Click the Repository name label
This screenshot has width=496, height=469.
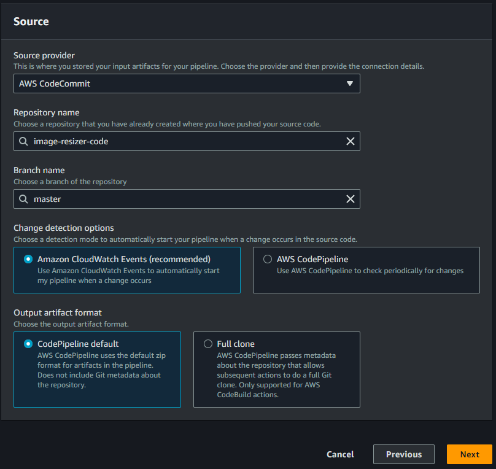(47, 112)
